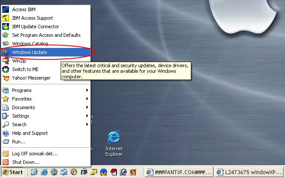Open Access IBM from Start menu
This screenshot has height=178, width=285.
click(x=46, y=9)
